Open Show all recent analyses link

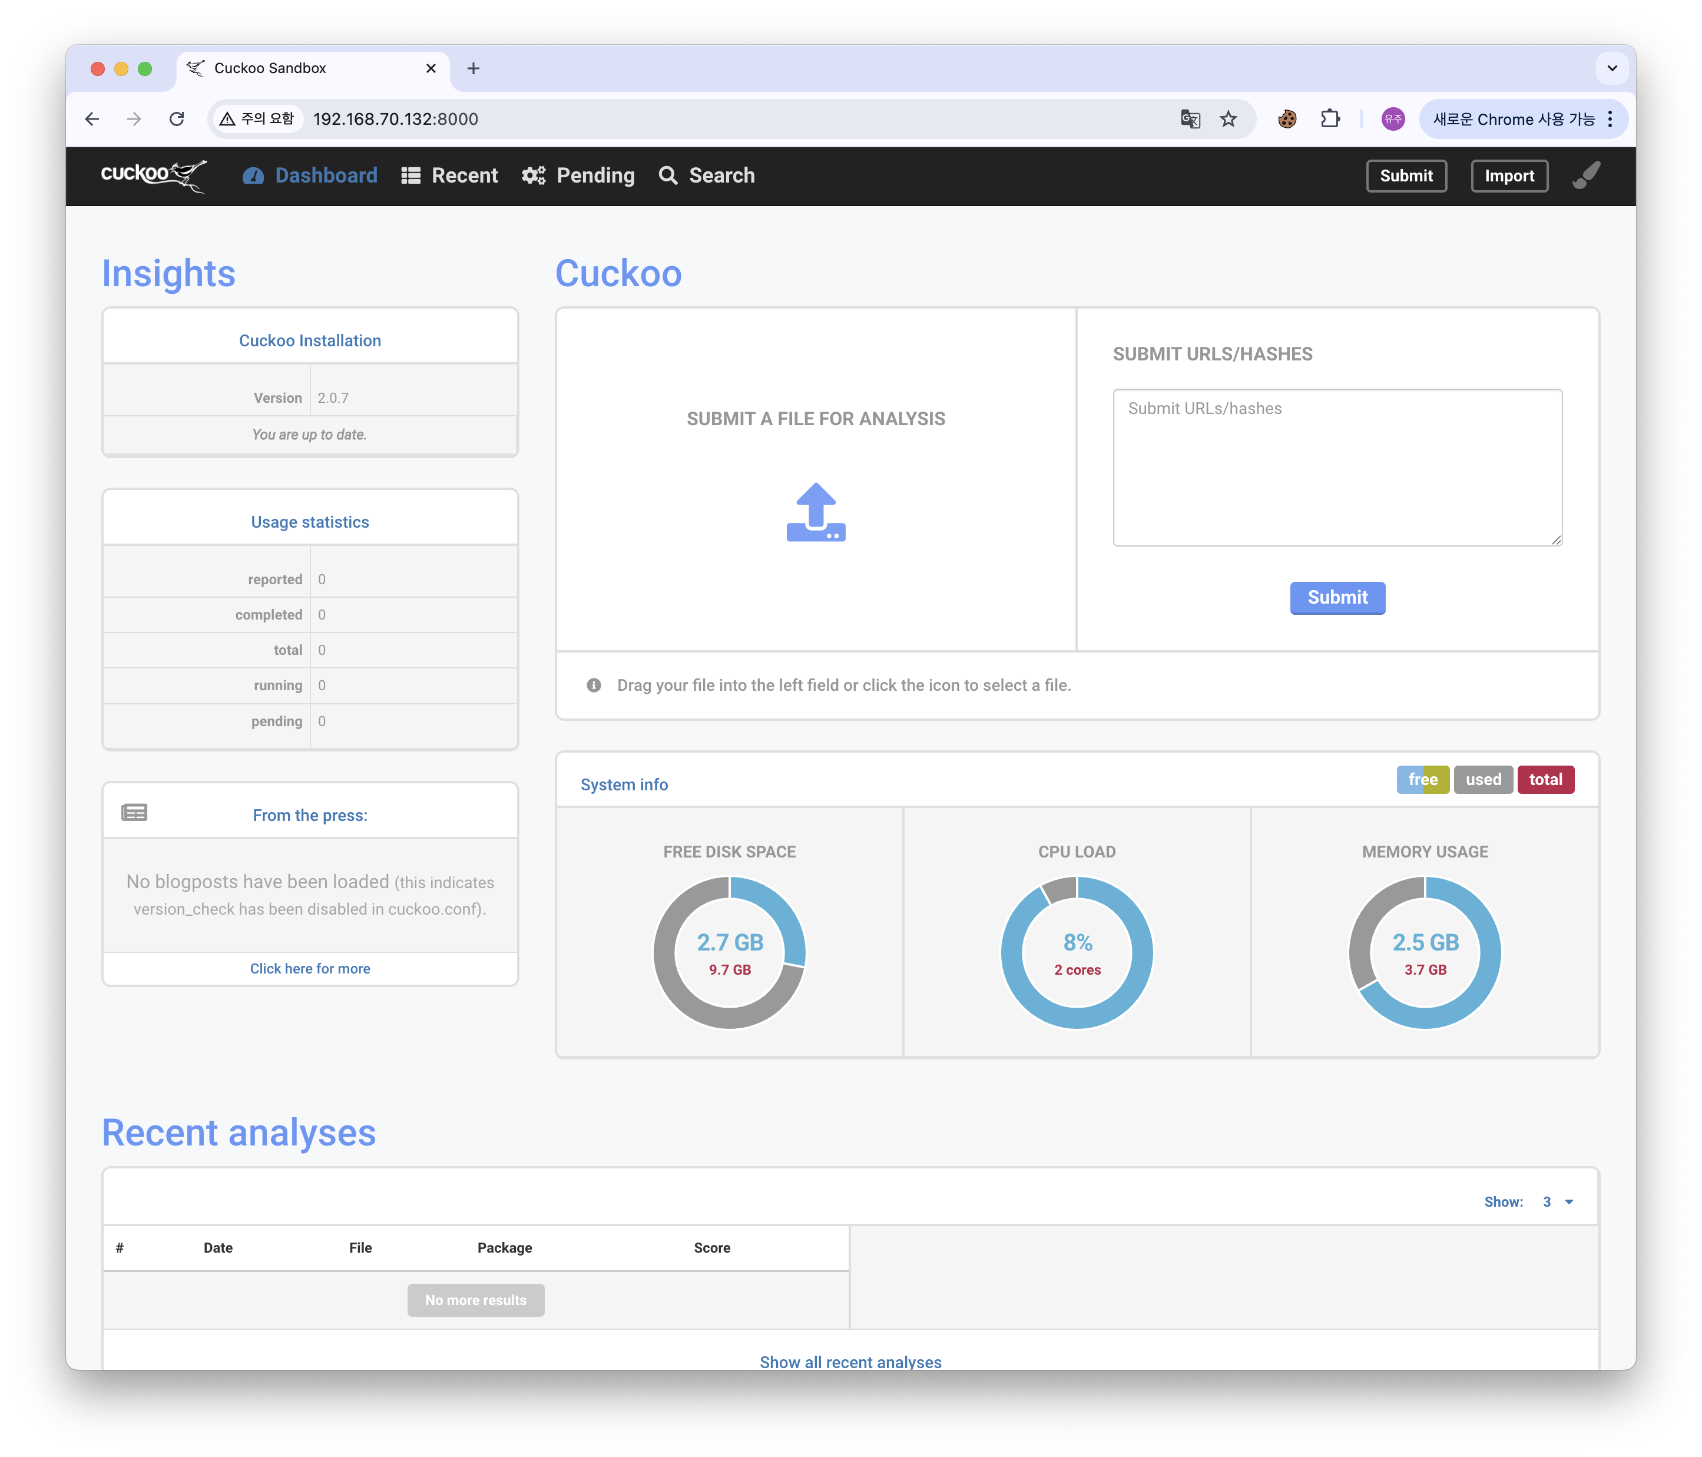tap(850, 1361)
